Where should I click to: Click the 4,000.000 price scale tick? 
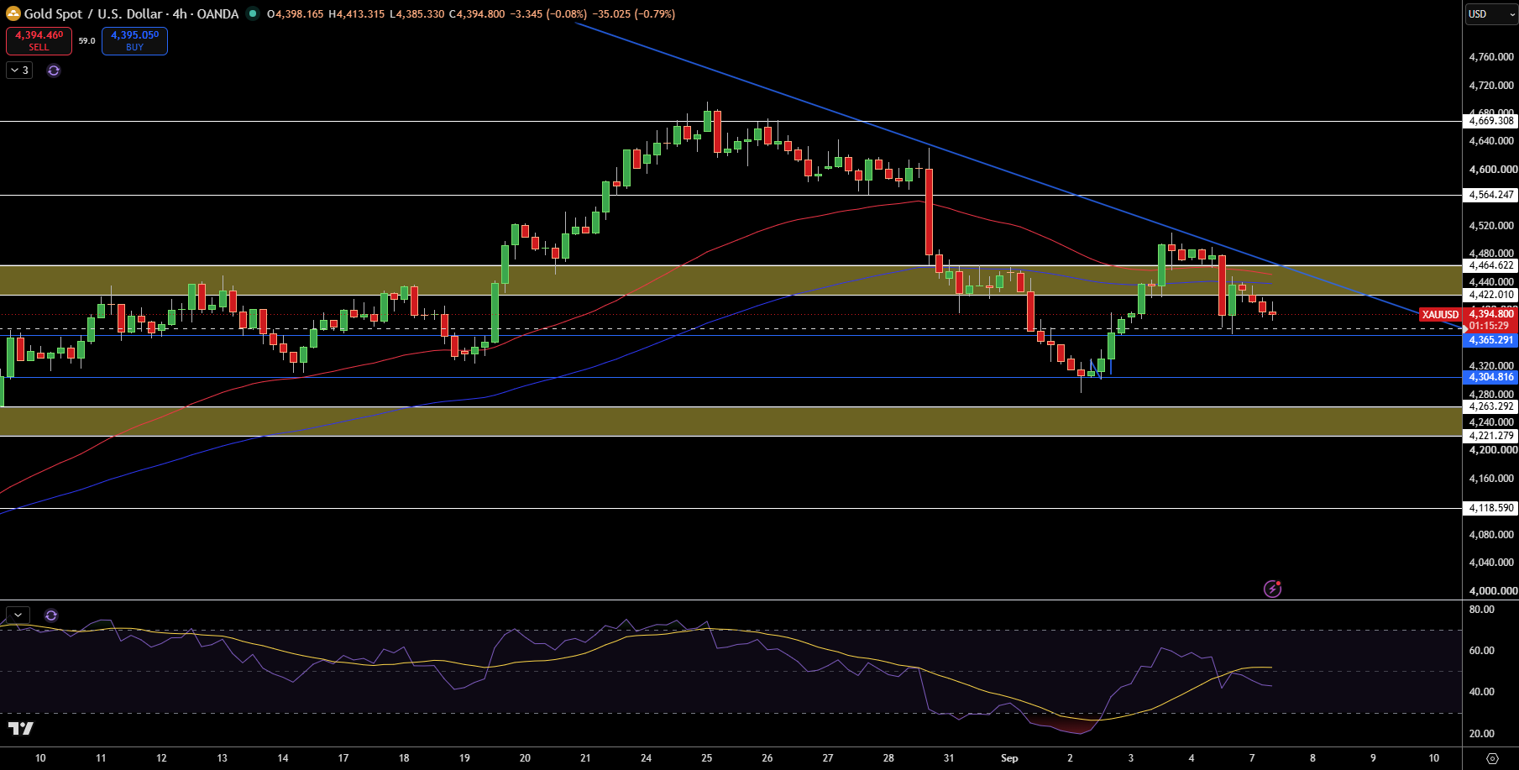1491,591
